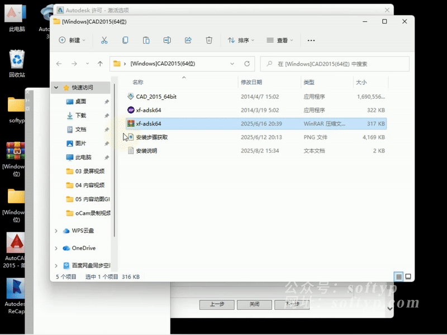
Task: Click 上一步 button in Autodesk window
Action: [217, 304]
